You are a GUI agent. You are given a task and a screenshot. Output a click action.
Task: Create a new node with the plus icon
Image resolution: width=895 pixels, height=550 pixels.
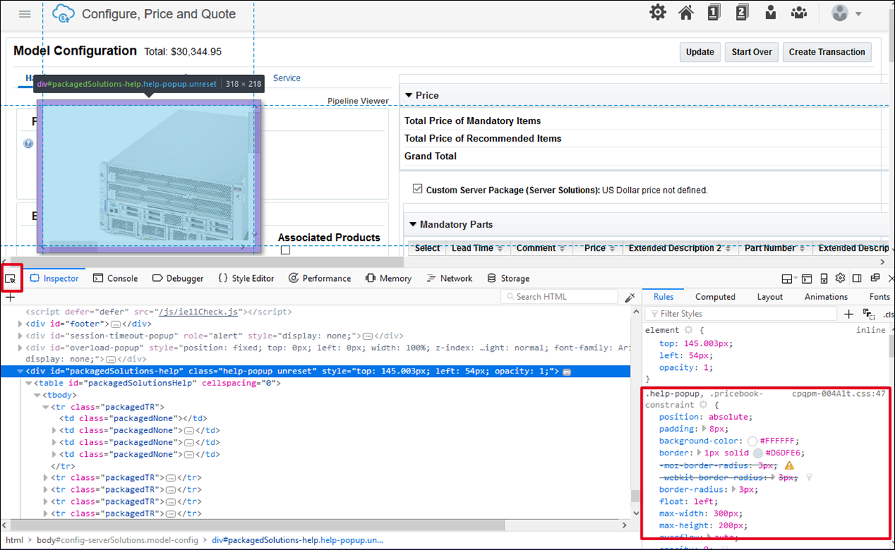pyautogui.click(x=10, y=296)
